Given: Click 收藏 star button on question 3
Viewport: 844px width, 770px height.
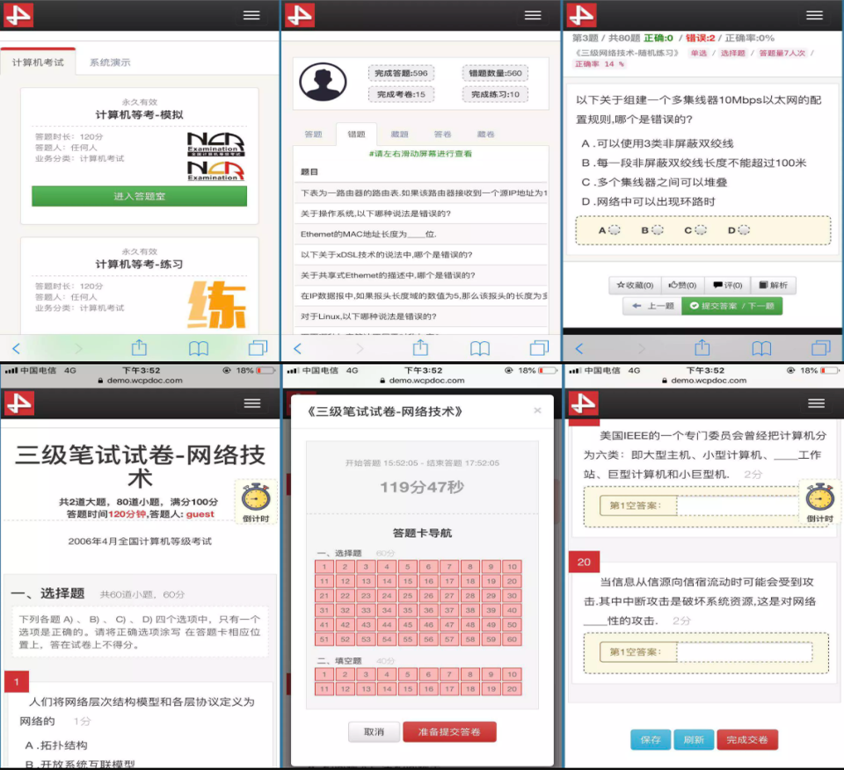Looking at the screenshot, I should click(634, 285).
